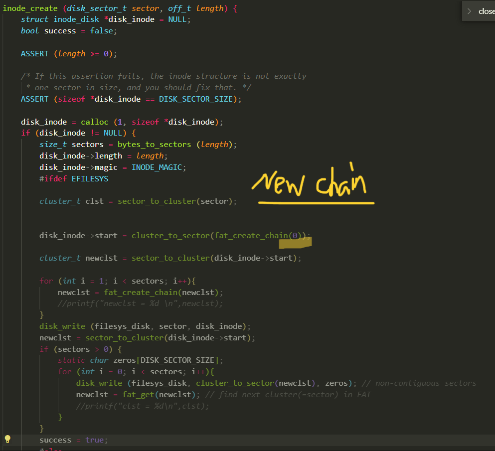Click the chevron arrow beside close

(x=469, y=11)
